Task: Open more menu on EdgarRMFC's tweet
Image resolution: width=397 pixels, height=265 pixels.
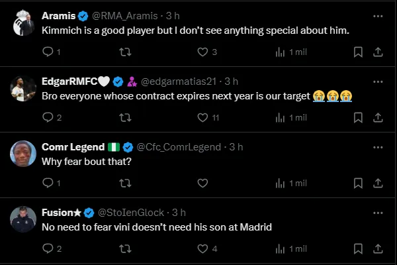Action: click(x=377, y=81)
